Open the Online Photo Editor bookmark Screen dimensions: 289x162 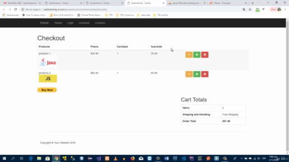click(89, 15)
